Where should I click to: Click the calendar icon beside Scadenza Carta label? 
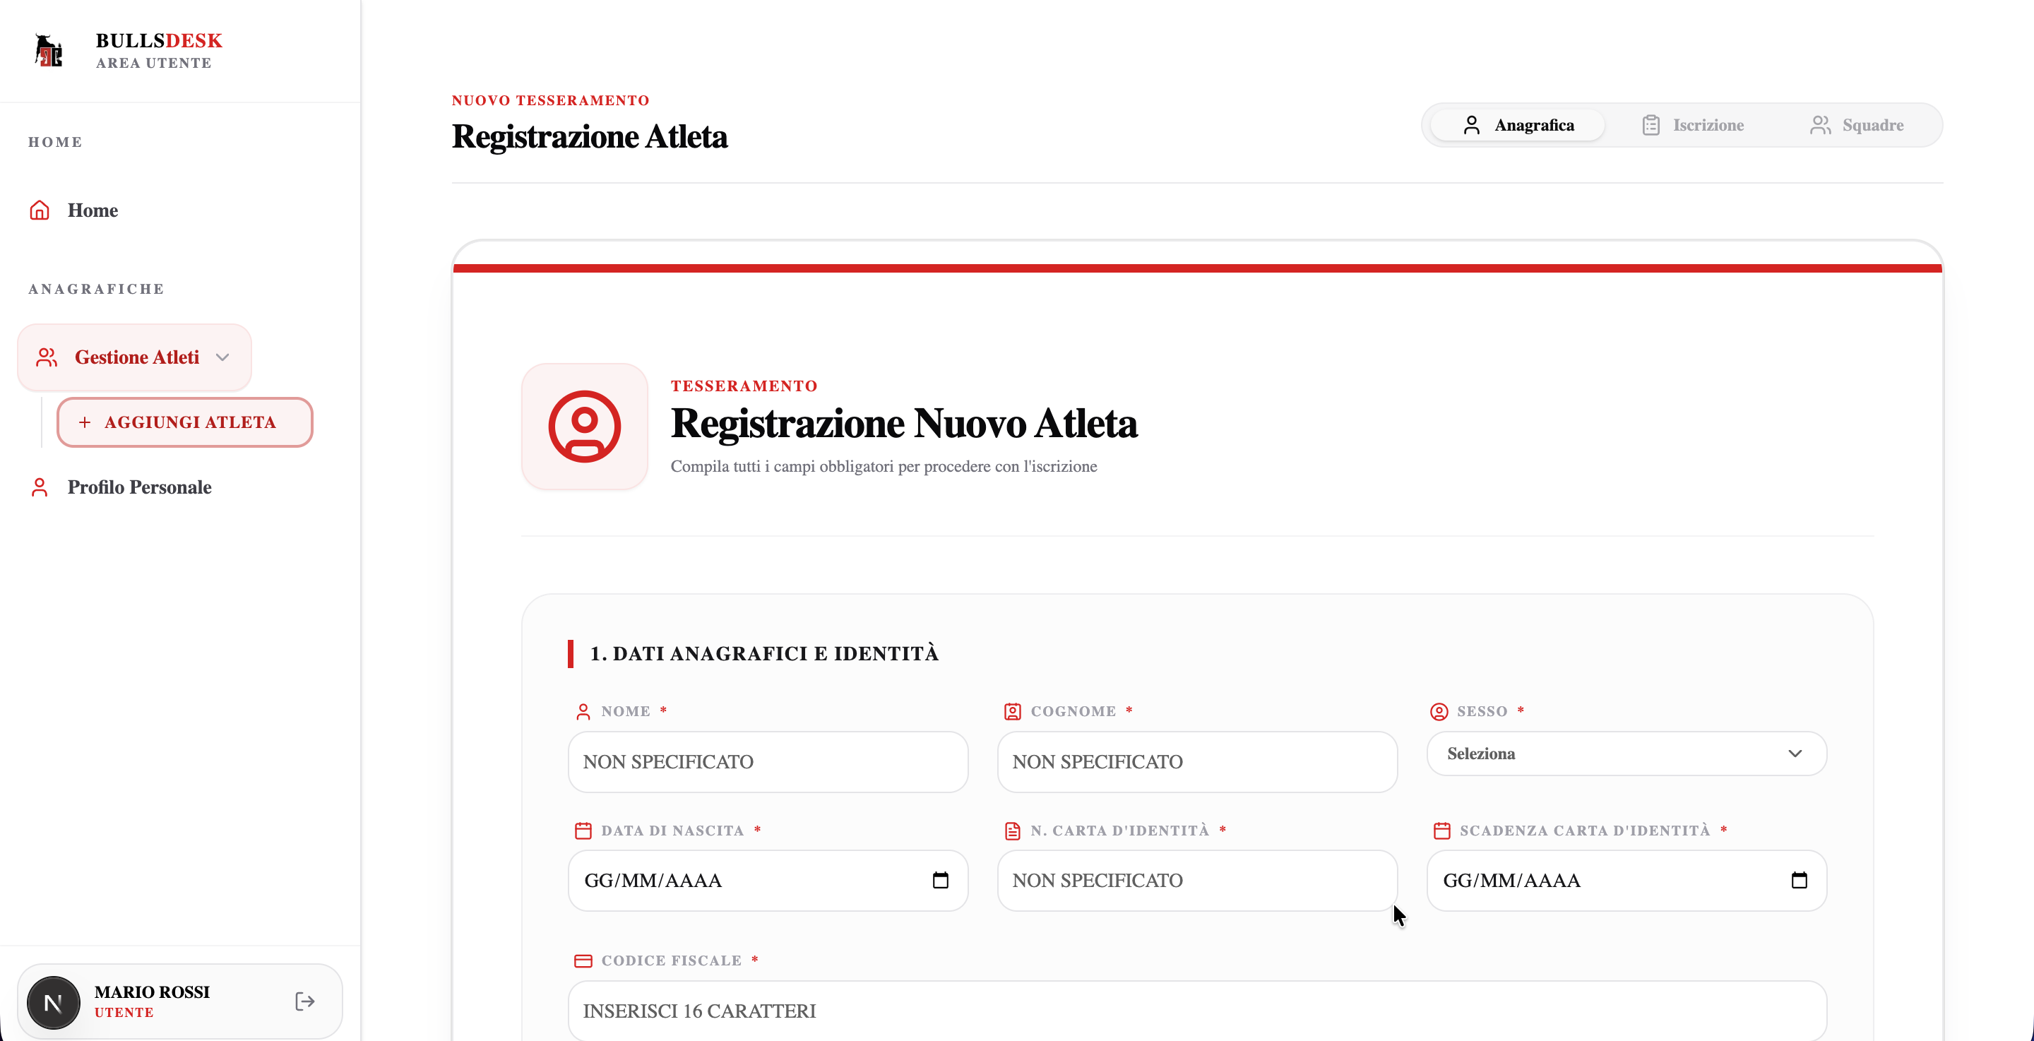[x=1441, y=831]
